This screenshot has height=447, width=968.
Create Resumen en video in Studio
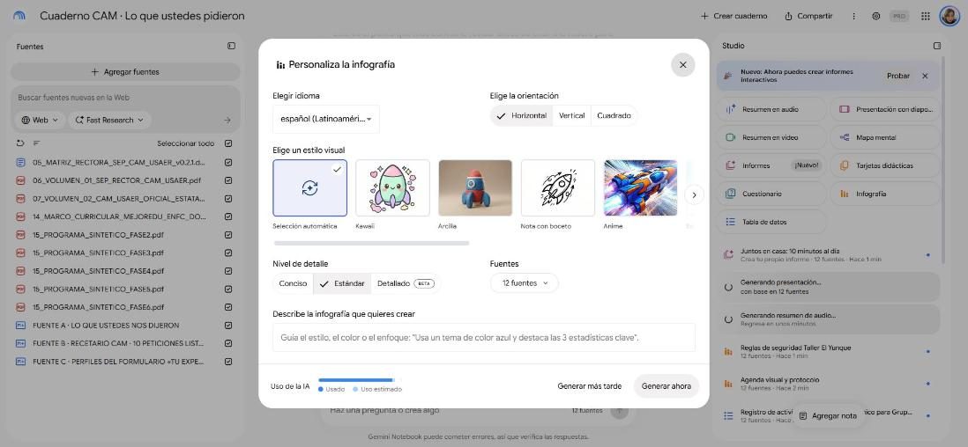(x=771, y=137)
